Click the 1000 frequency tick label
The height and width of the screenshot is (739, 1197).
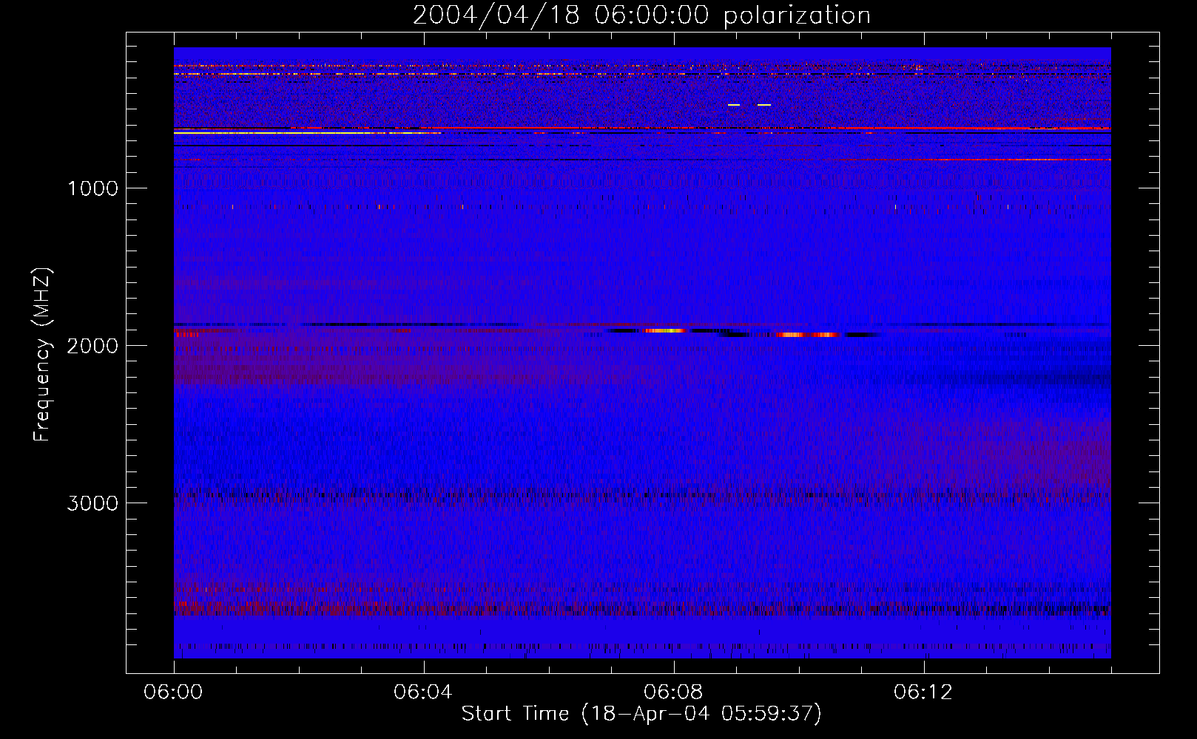pos(92,188)
